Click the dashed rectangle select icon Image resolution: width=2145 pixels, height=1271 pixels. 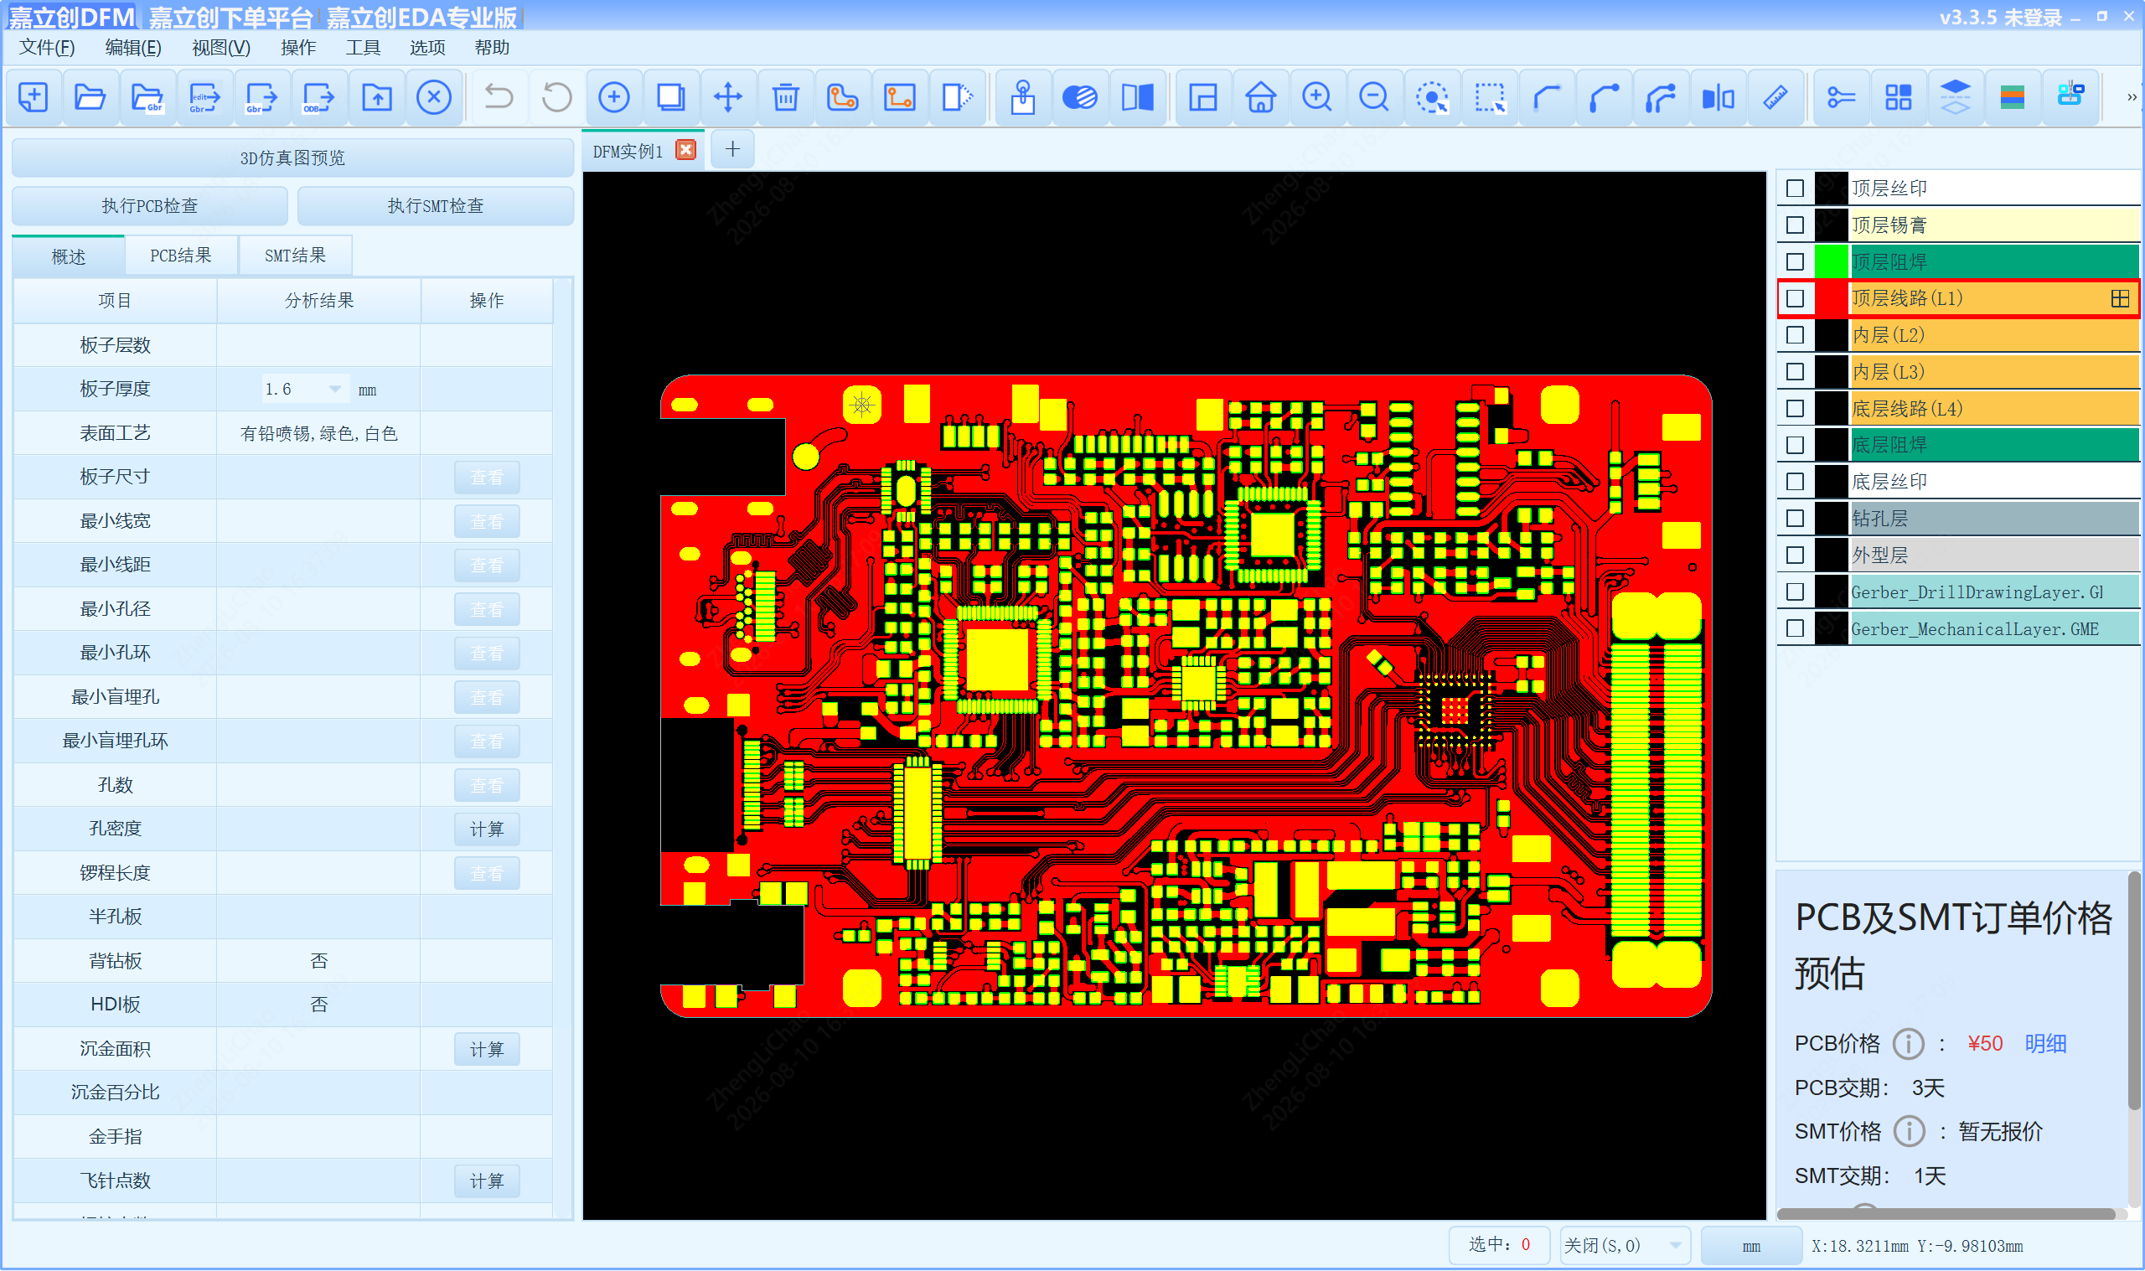coord(1490,97)
